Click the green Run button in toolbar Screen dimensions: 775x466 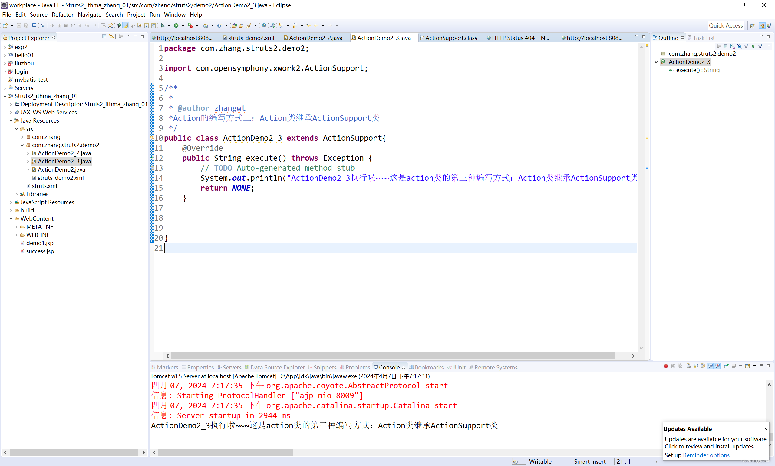(x=176, y=25)
